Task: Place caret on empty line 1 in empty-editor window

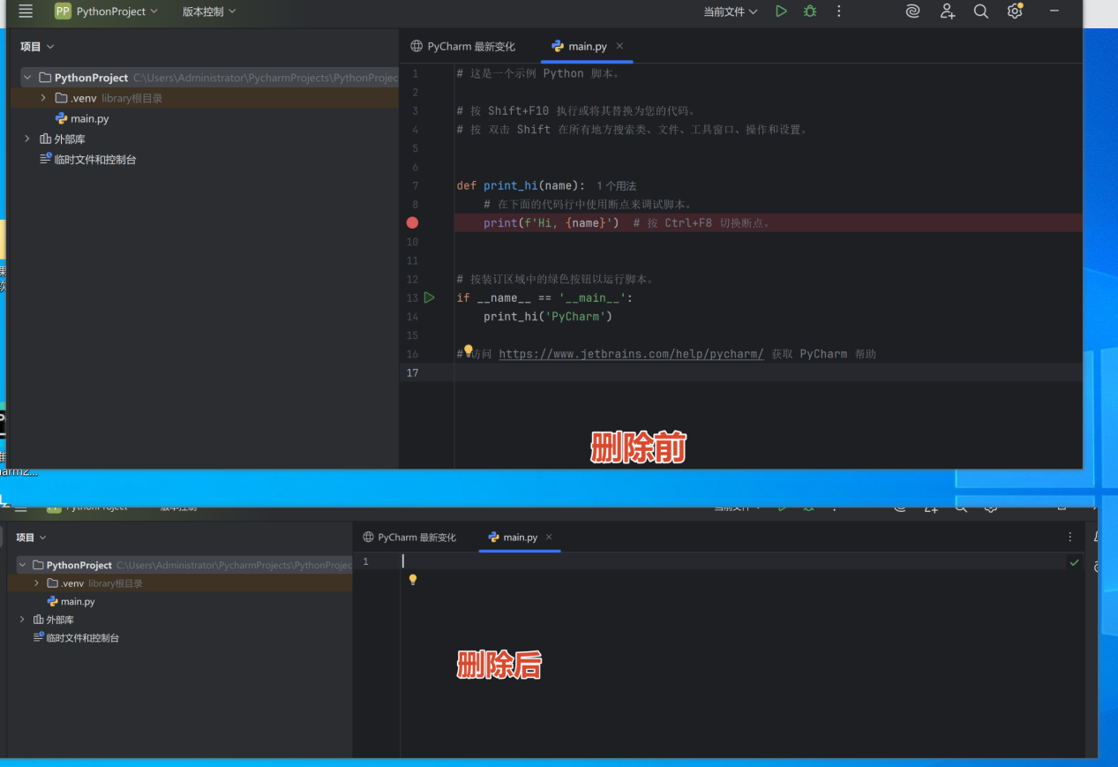Action: 732,561
